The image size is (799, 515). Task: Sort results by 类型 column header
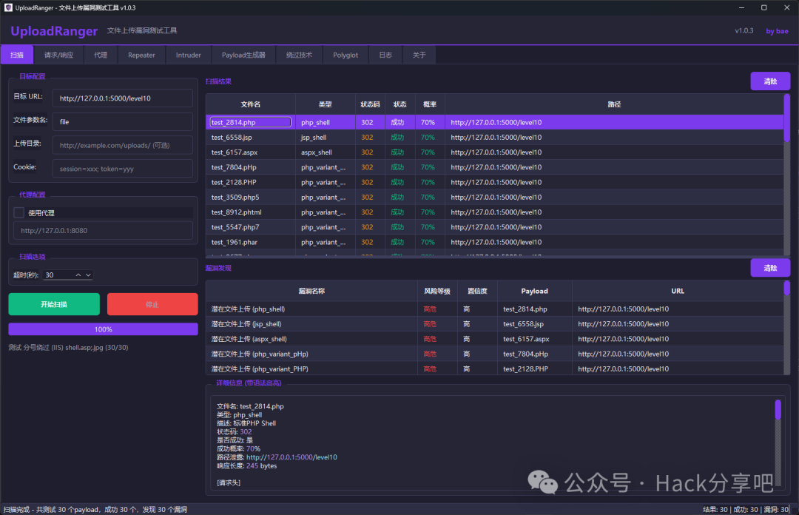click(325, 104)
